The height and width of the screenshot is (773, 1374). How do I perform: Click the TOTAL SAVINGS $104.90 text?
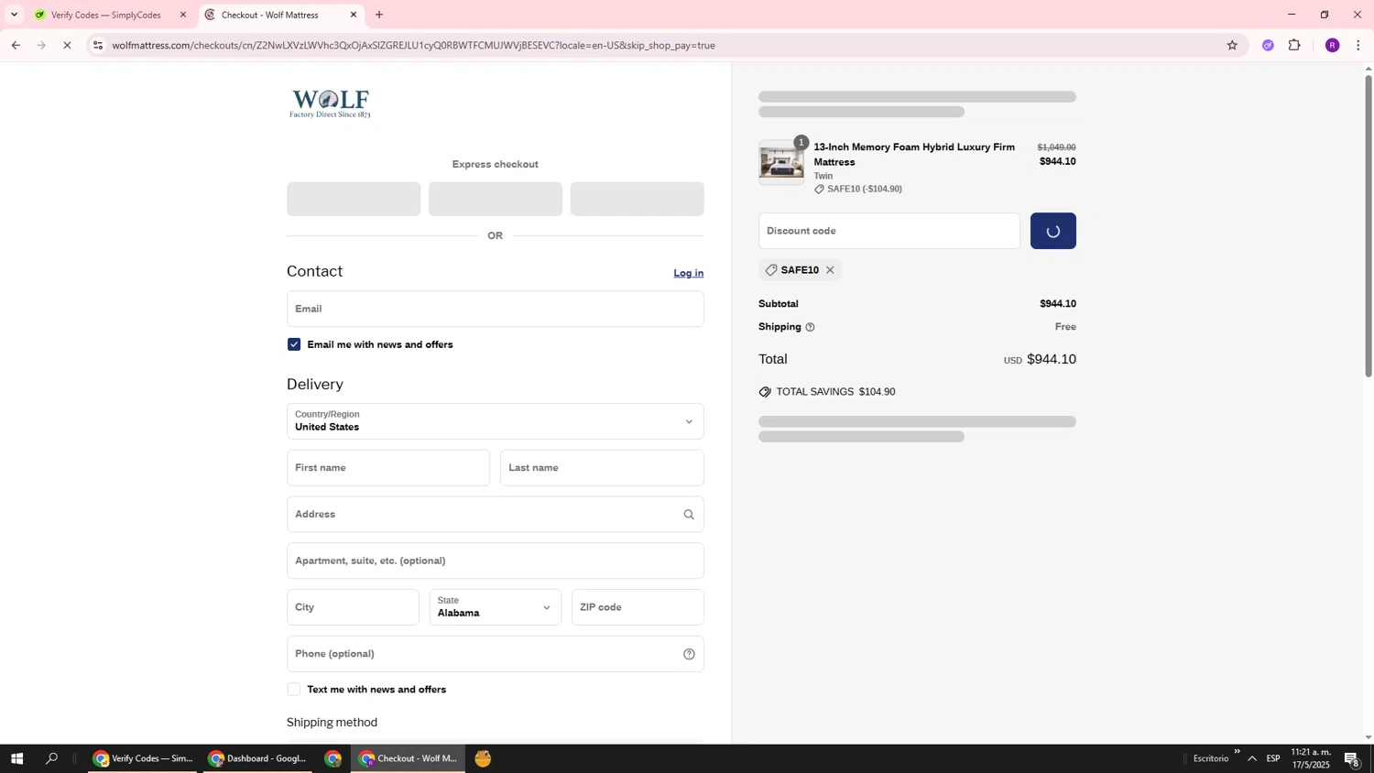835,392
